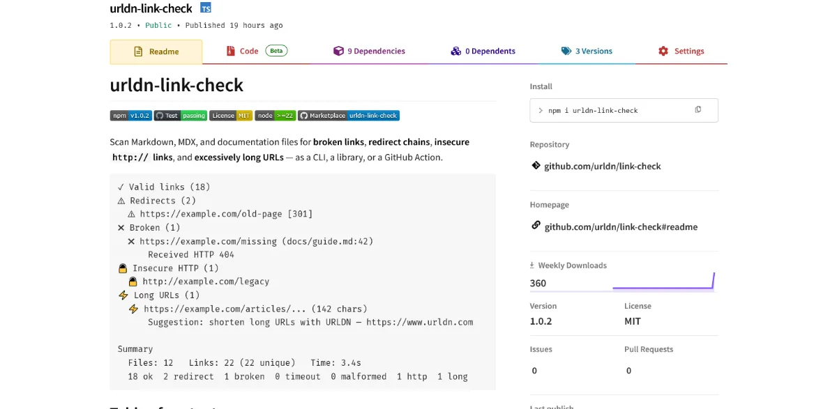Click the node >=22 badge
The width and height of the screenshot is (837, 409).
[x=276, y=116]
